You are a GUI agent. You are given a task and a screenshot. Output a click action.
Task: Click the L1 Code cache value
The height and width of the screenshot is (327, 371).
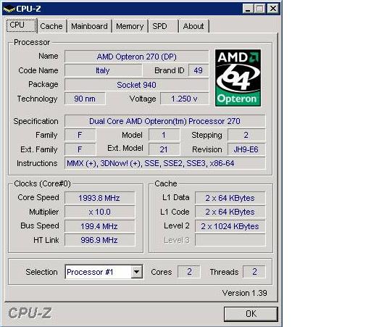point(230,212)
